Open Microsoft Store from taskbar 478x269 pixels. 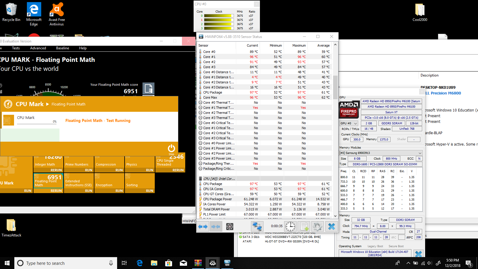point(169,263)
